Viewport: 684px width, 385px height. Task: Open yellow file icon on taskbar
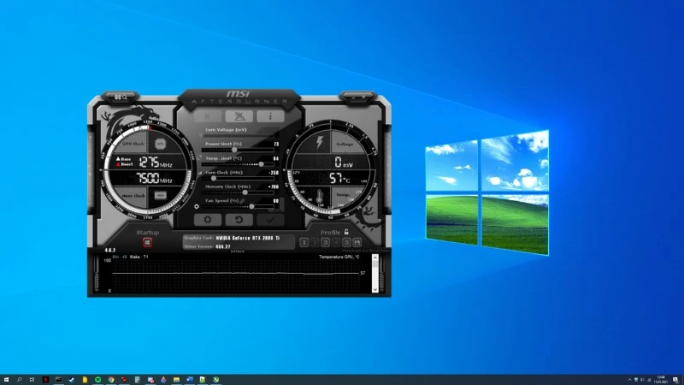point(85,380)
